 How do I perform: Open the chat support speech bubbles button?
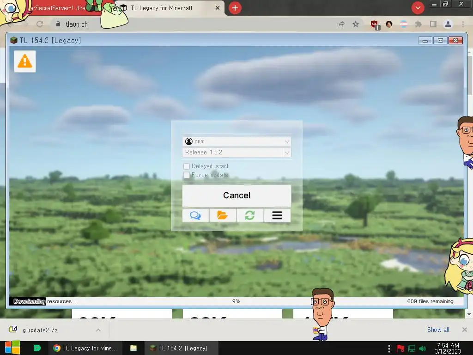pos(195,215)
